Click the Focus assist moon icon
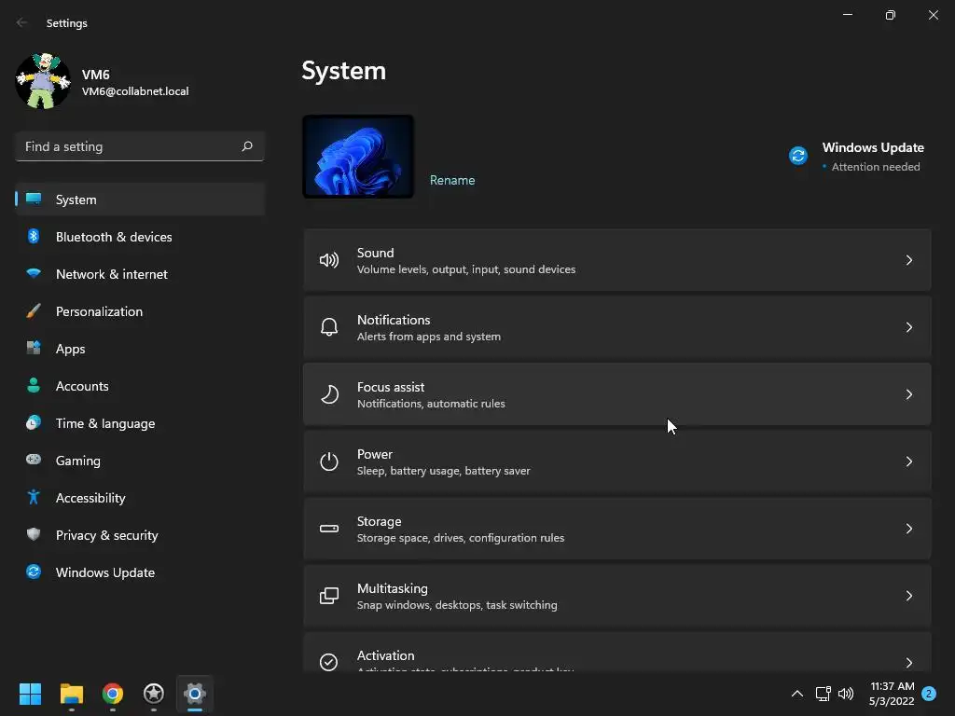 (329, 394)
